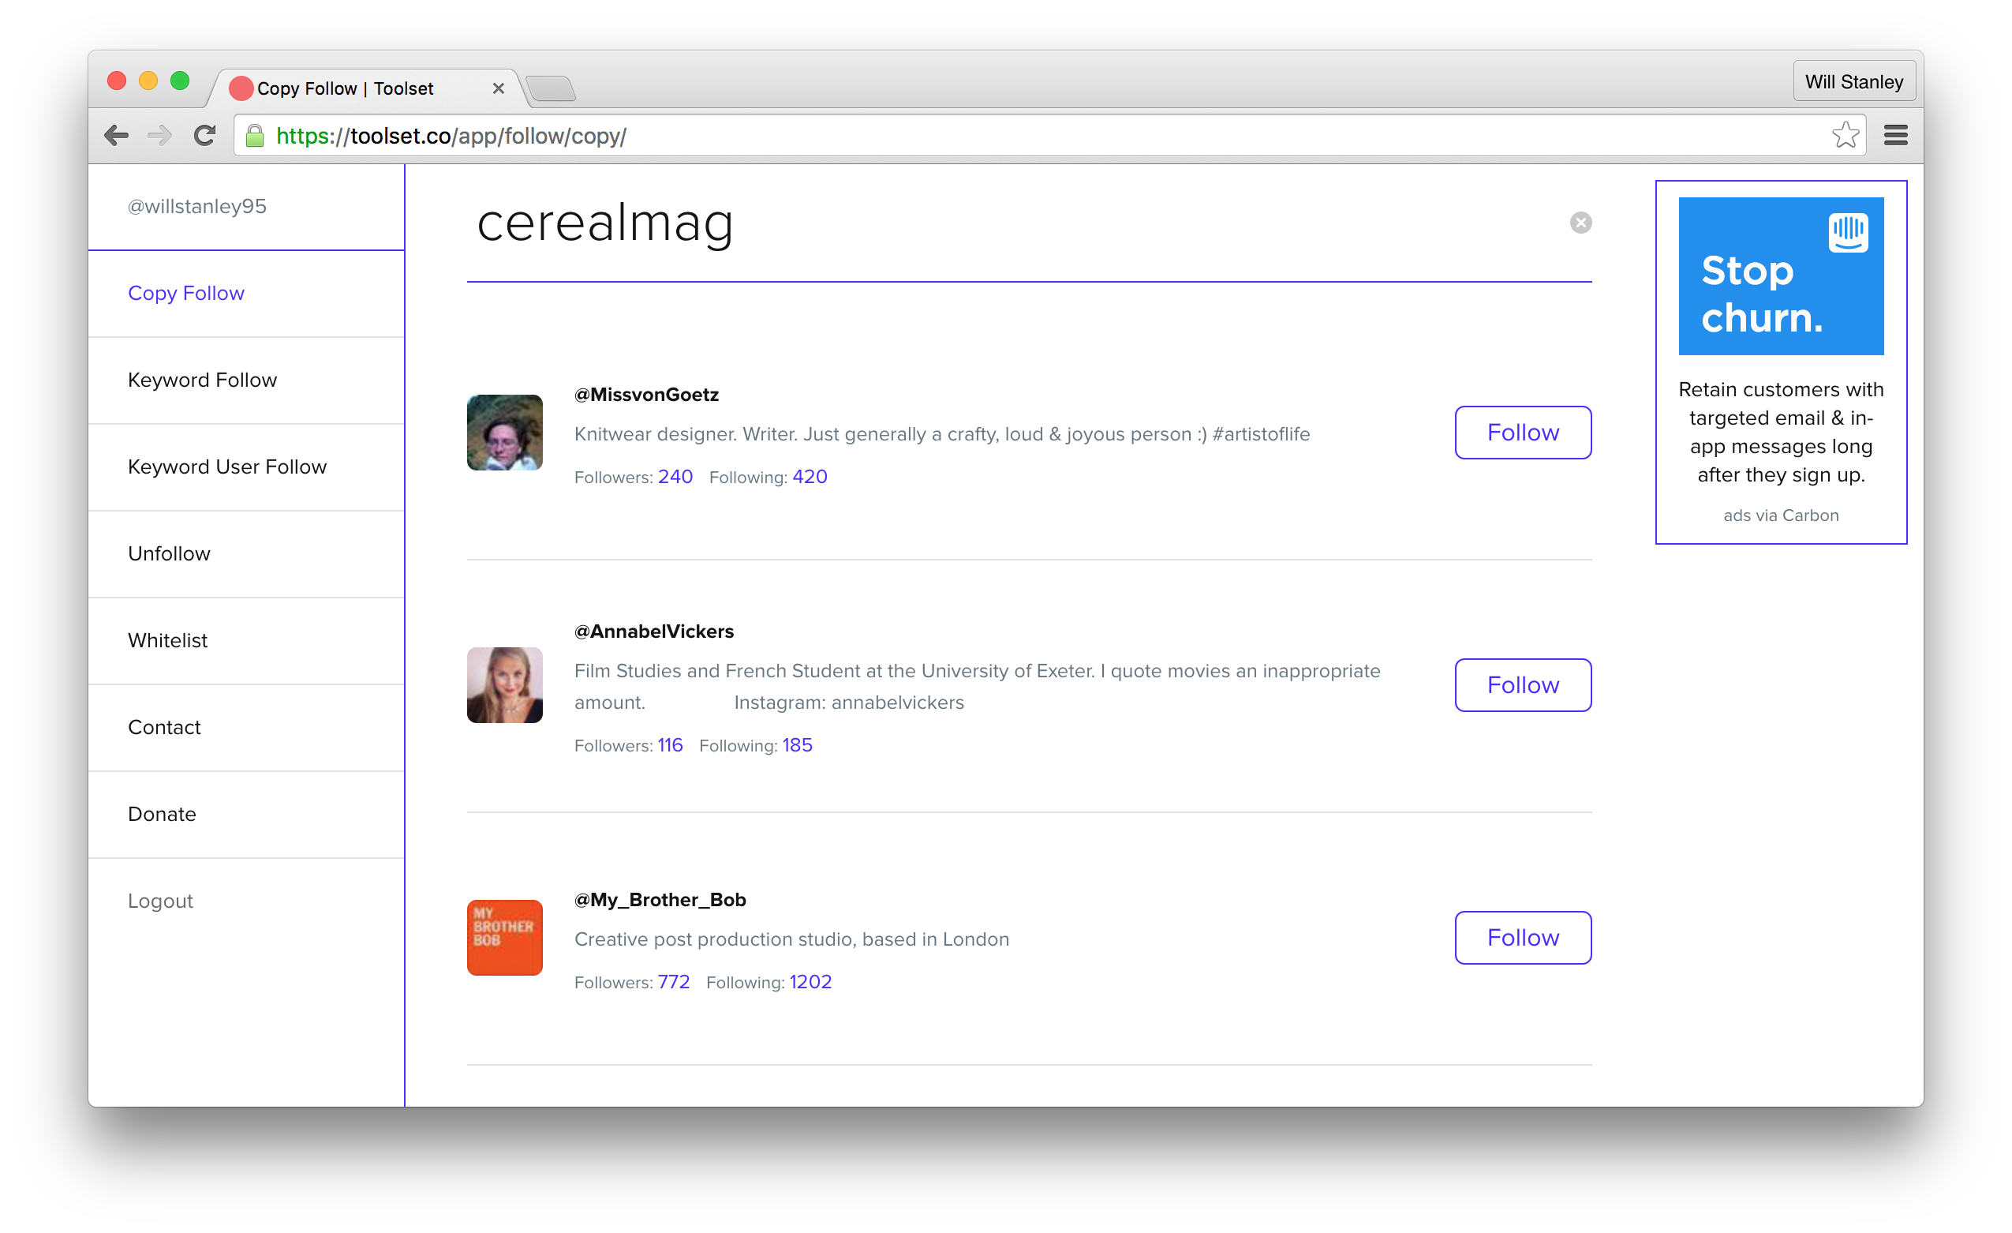Screen dimensions: 2012x1233
Task: Follow @MissvonGoetz
Action: 1522,433
